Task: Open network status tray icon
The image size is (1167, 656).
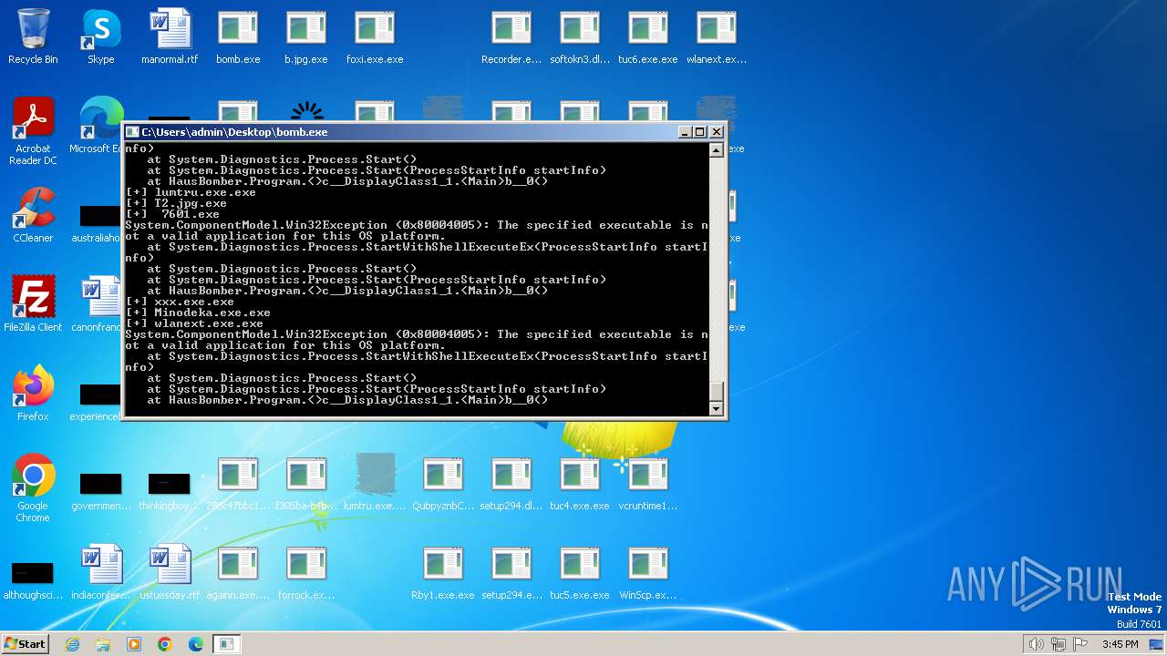Action: [x=1059, y=644]
